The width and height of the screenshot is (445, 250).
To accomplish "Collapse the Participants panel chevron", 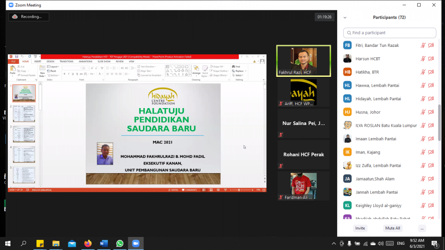I will click(345, 18).
